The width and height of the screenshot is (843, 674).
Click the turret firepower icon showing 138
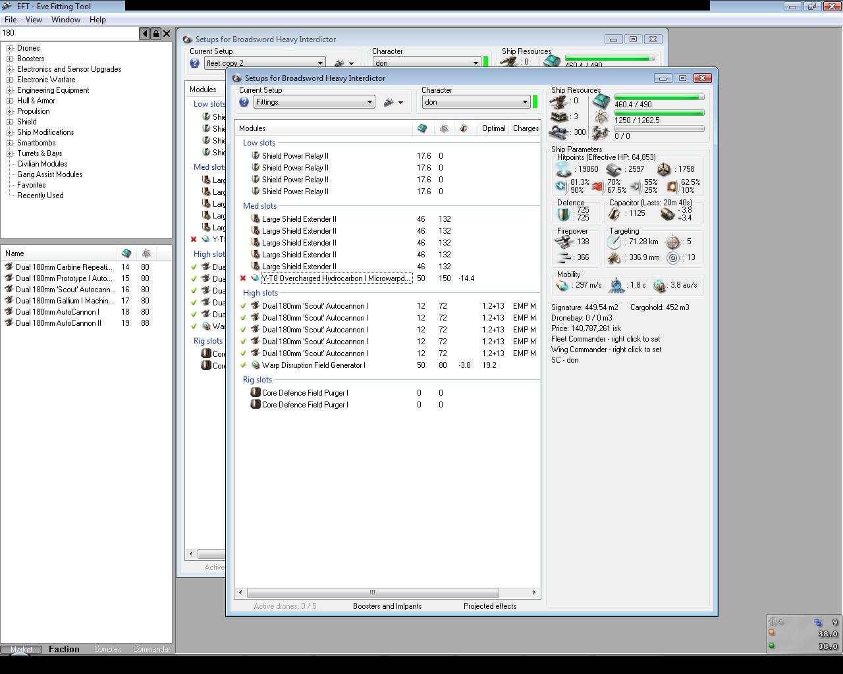tap(564, 242)
